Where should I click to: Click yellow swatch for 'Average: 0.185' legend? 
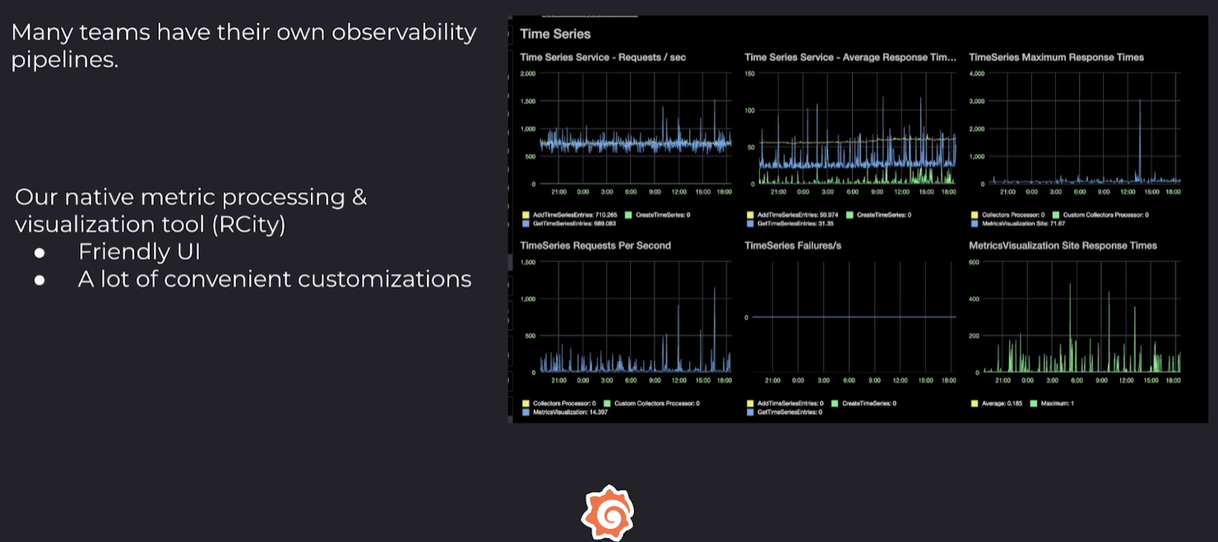tap(975, 404)
